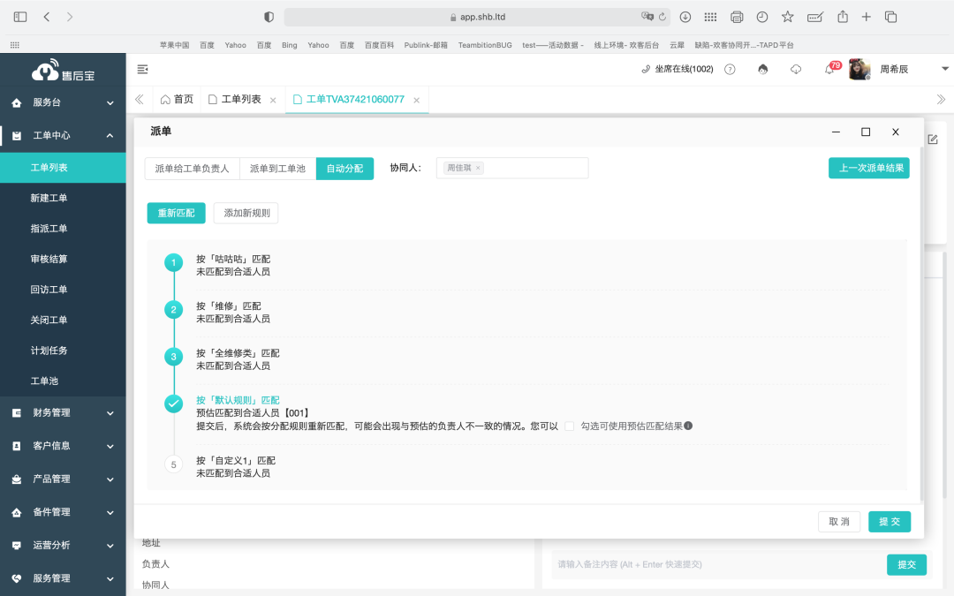Select 工单列表 in the sidebar

[64, 168]
